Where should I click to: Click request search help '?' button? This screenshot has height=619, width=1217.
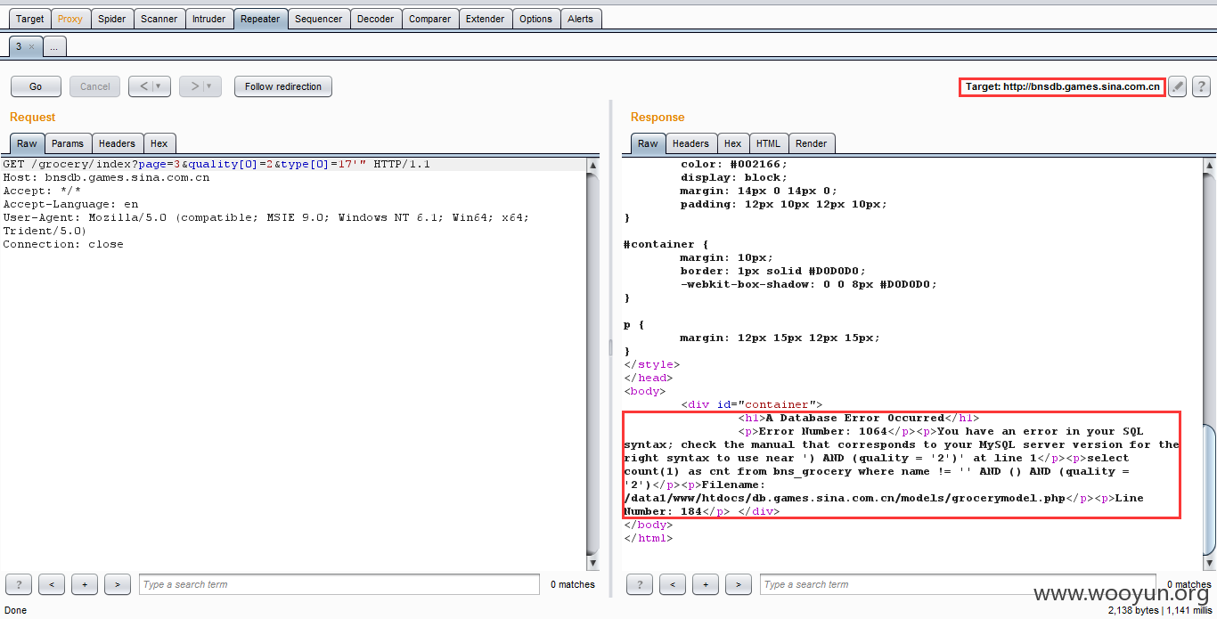19,584
